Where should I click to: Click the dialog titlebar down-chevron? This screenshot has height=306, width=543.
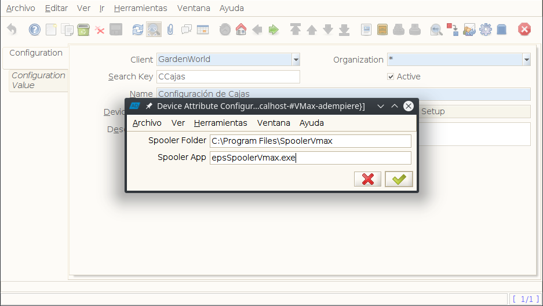point(381,106)
